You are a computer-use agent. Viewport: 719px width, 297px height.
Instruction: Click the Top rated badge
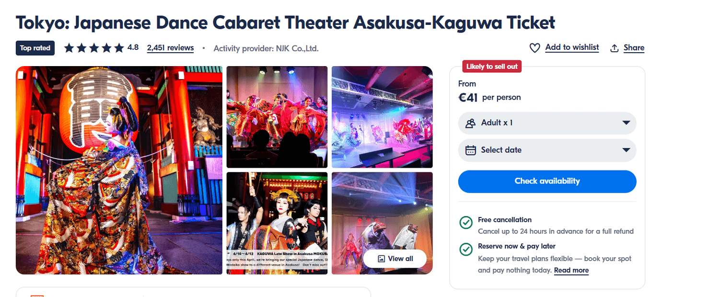point(35,48)
